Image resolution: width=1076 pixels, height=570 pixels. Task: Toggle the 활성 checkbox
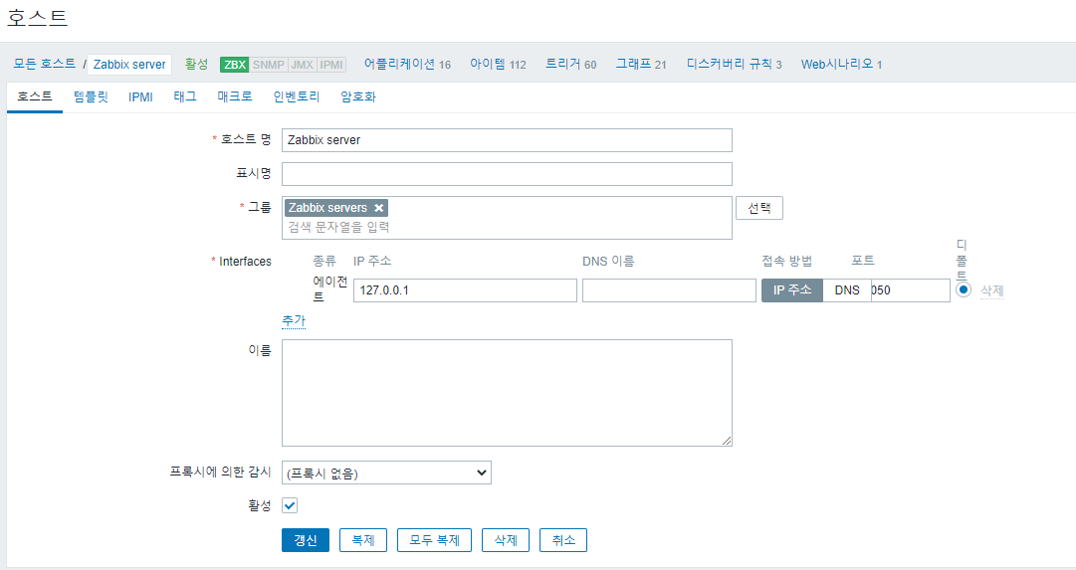pyautogui.click(x=290, y=505)
